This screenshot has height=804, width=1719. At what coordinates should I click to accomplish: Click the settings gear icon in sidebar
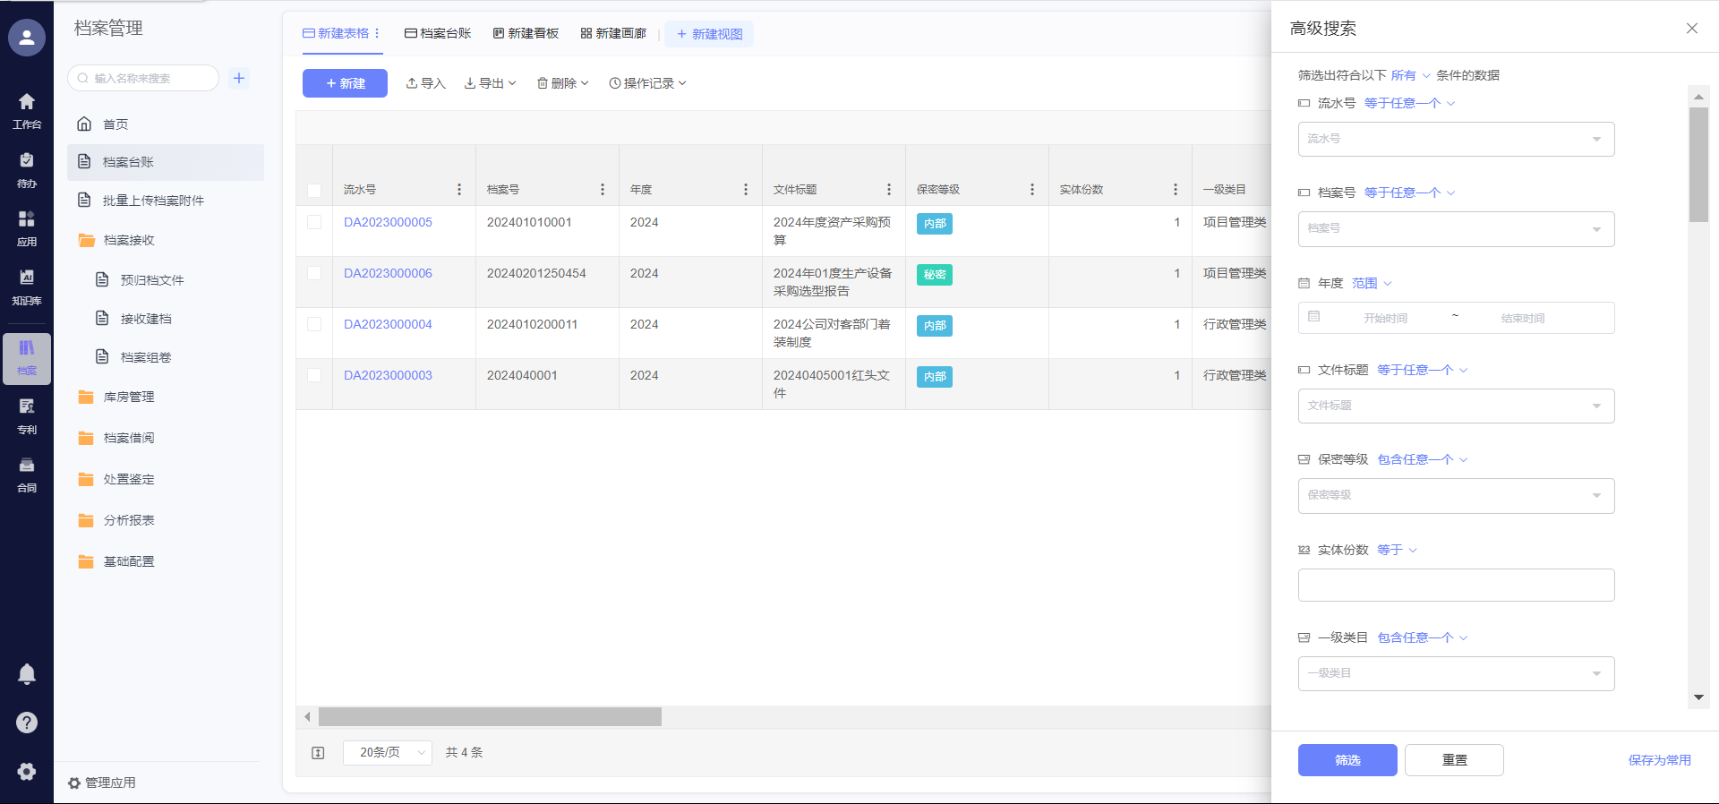coord(27,771)
